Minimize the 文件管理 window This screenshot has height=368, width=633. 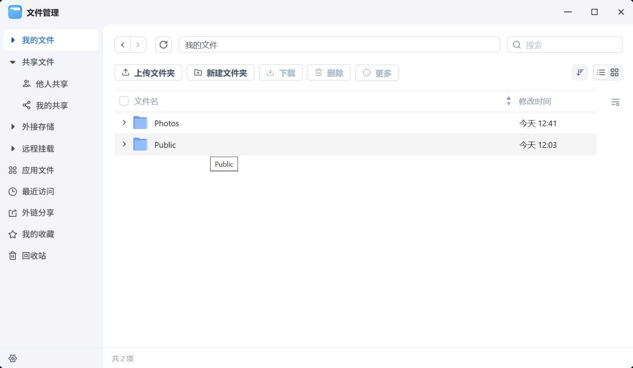pyautogui.click(x=568, y=12)
